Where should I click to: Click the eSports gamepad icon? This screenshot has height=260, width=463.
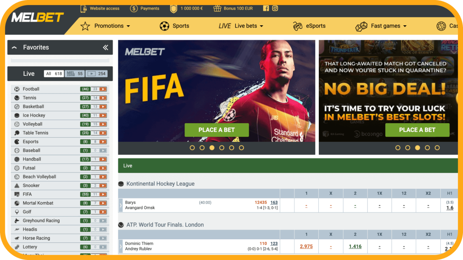pyautogui.click(x=298, y=26)
